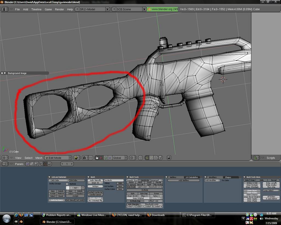The height and width of the screenshot is (225, 281).
Task: Expand the Background Image panel arrow
Action: coord(5,73)
